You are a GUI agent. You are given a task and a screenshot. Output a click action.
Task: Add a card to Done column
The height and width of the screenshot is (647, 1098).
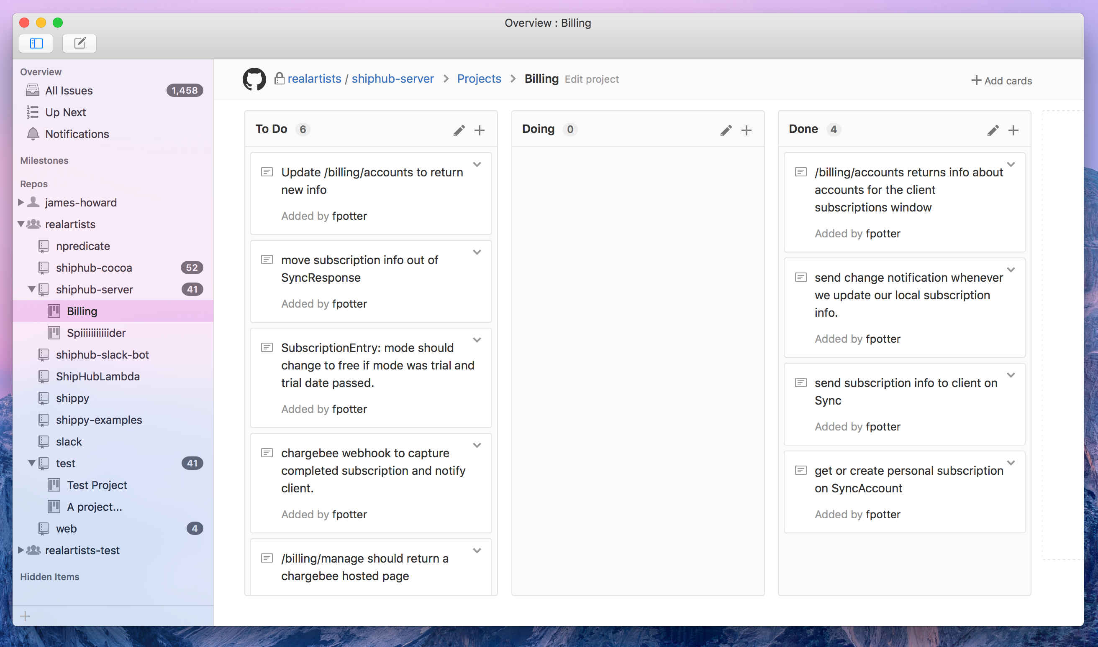tap(1013, 130)
